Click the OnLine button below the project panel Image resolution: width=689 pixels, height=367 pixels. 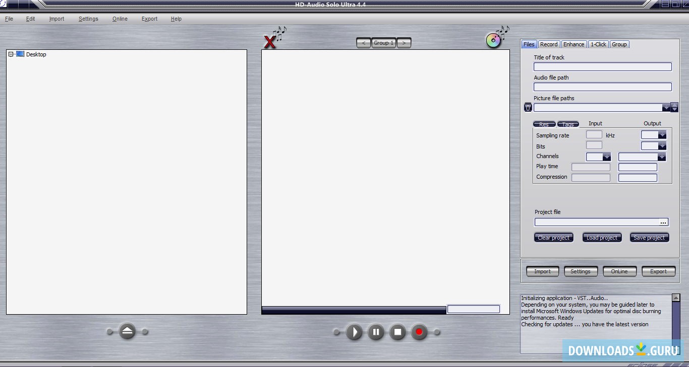click(x=619, y=271)
